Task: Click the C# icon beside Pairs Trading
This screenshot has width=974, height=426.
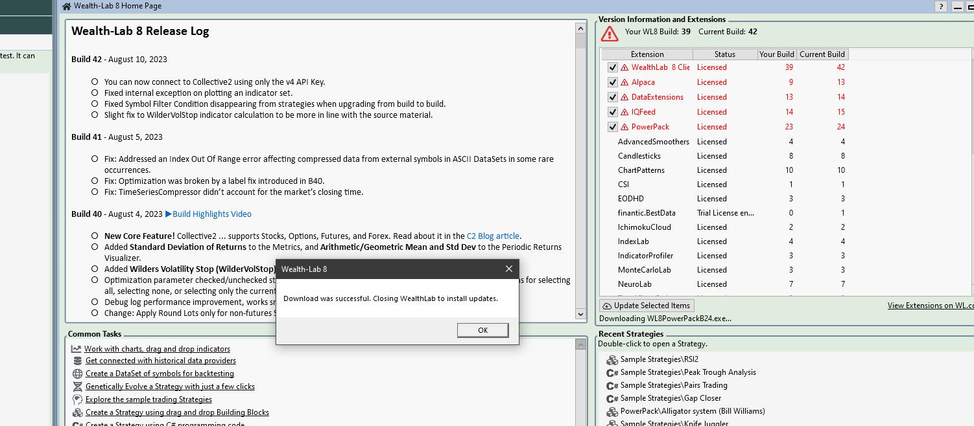Action: (x=612, y=386)
